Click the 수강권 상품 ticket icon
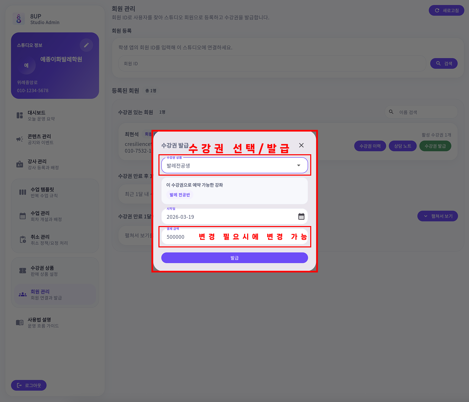469x402 pixels. [23, 271]
